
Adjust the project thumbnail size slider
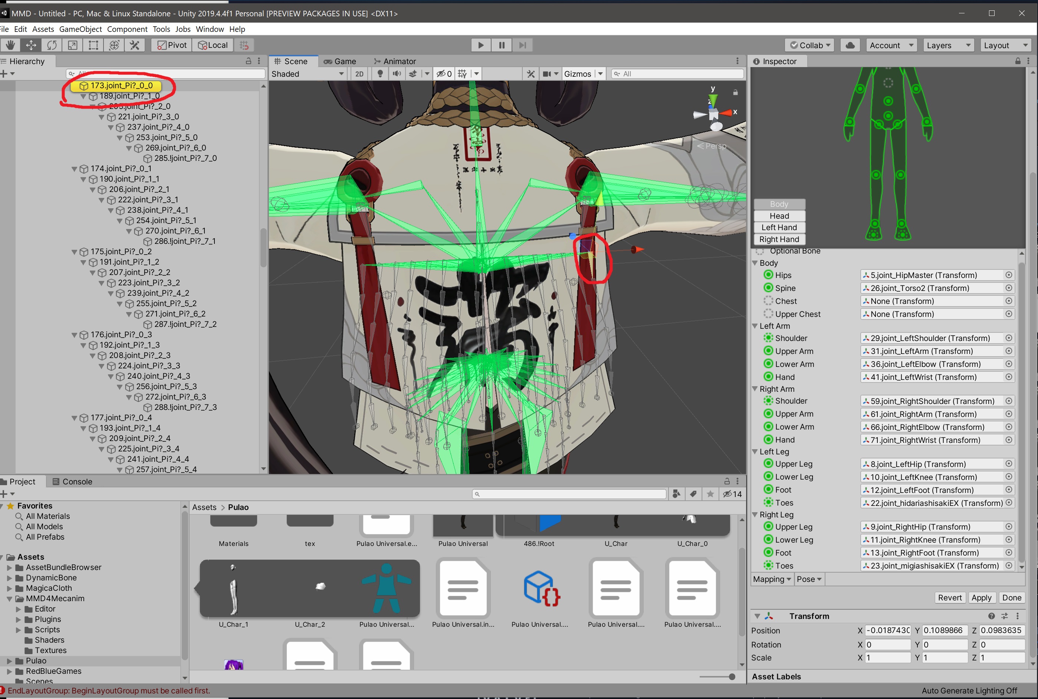point(732,677)
